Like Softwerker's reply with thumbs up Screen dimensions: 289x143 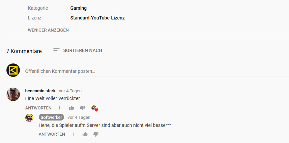(85, 134)
